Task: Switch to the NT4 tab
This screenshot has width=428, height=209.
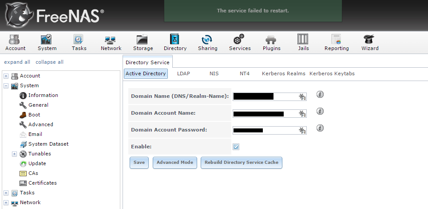Action: coord(245,74)
